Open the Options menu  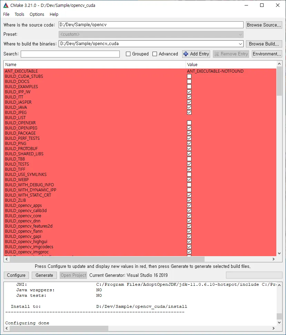[x=37, y=14]
